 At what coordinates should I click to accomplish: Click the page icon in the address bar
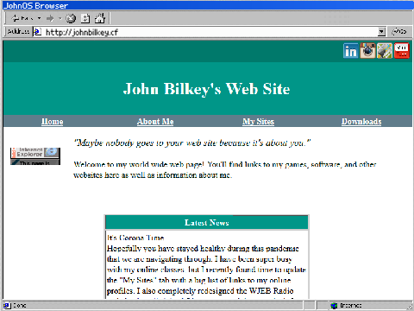tap(37, 32)
